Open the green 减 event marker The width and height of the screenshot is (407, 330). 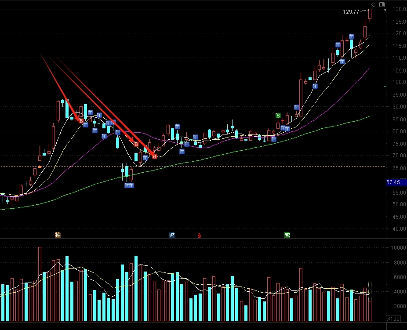point(287,235)
